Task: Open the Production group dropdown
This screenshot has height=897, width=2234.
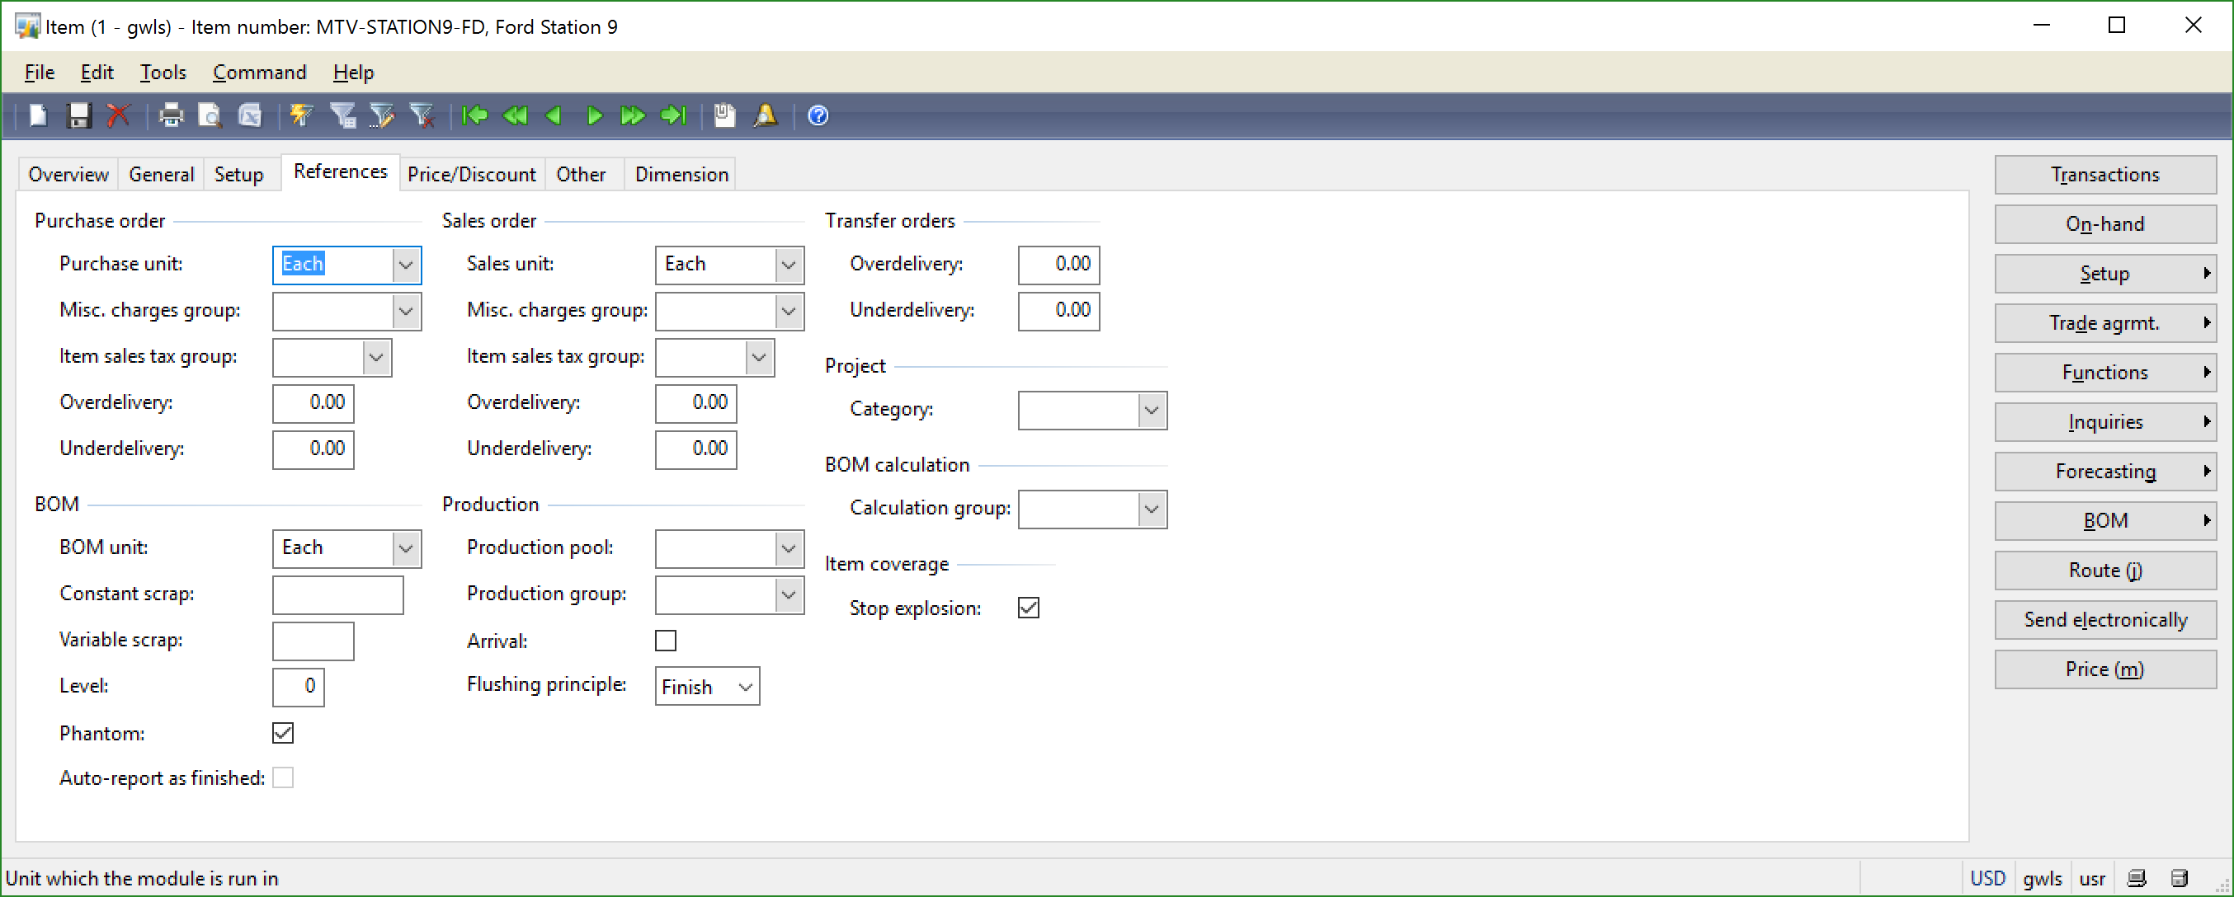Action: click(x=789, y=594)
